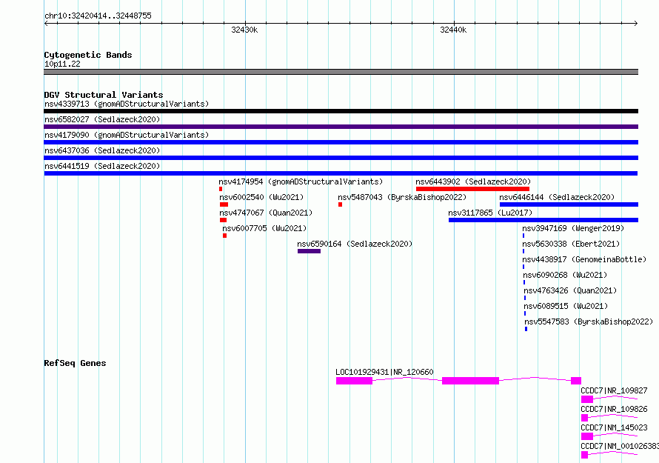Click the chr10:32420414..32448755 coordinates text
This screenshot has width=659, height=463.
coord(98,16)
